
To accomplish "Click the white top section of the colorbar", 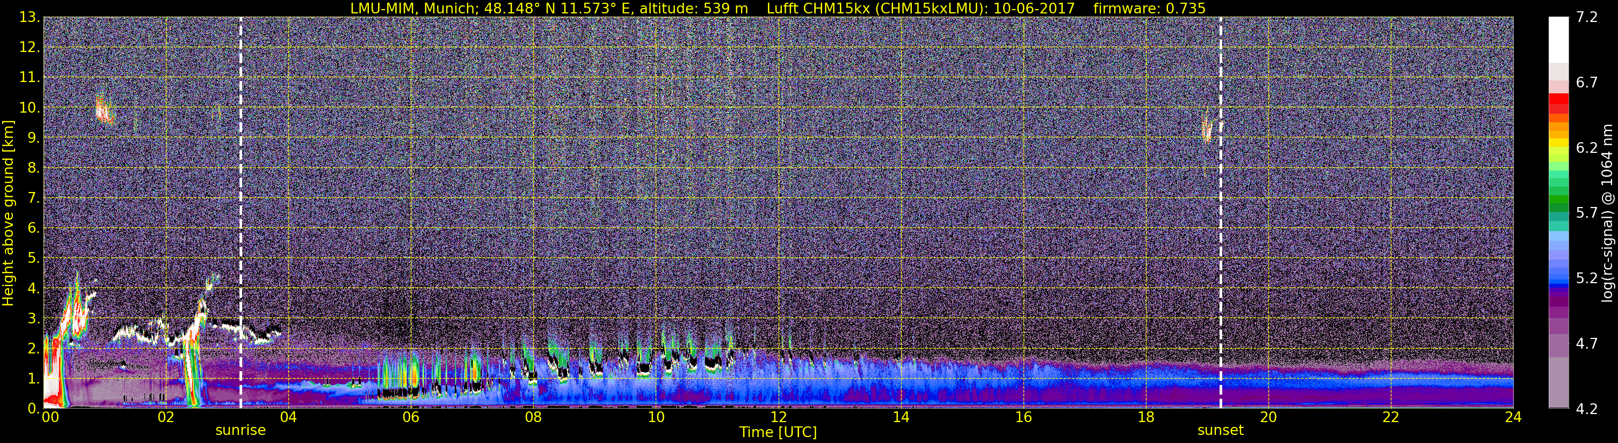I will pos(1559,40).
